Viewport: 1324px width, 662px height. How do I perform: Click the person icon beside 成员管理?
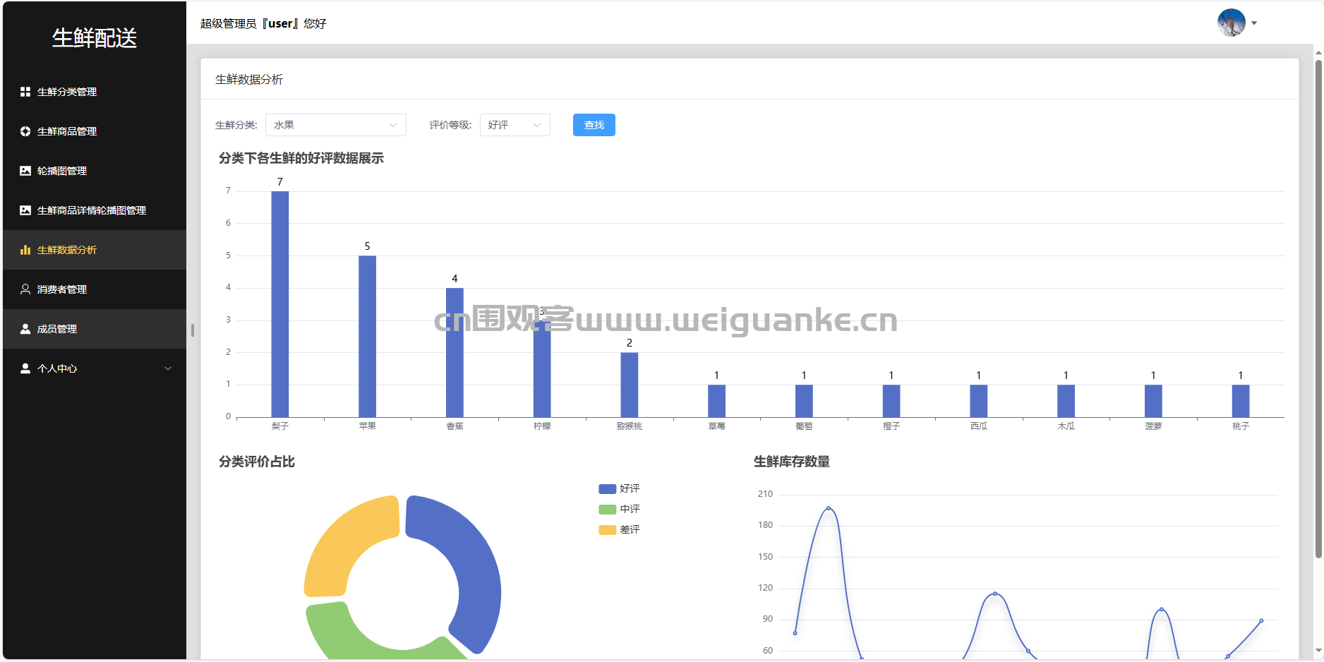25,329
